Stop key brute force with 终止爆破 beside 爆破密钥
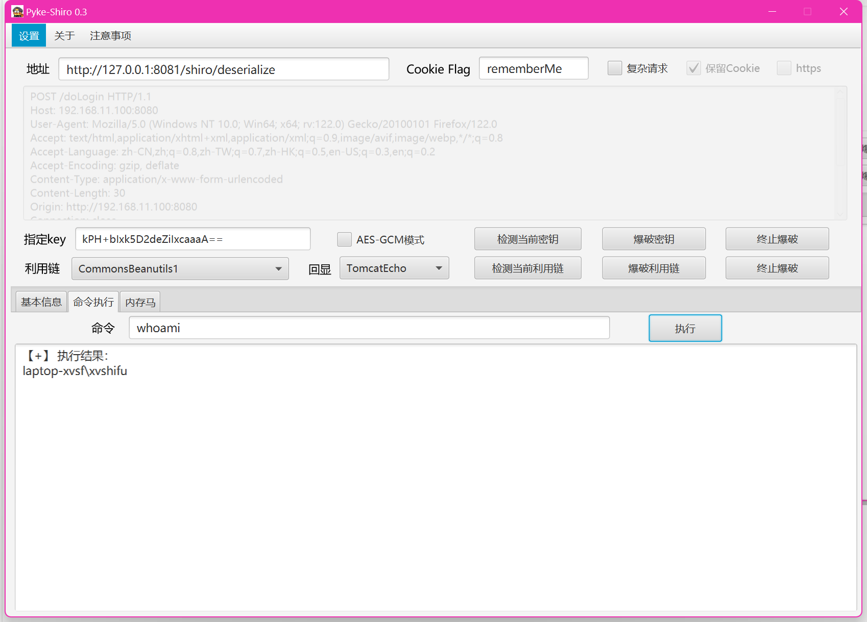The width and height of the screenshot is (867, 622). (x=777, y=239)
